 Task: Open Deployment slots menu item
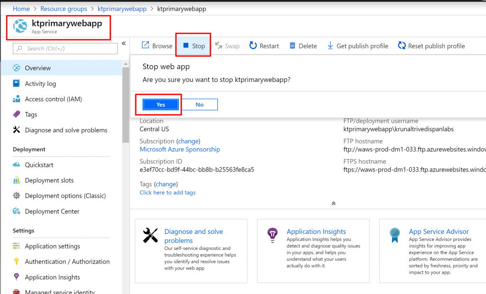tap(62, 180)
